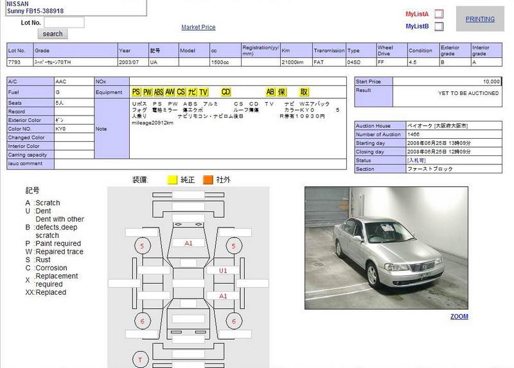Enable the MyListB checkbox

[439, 26]
